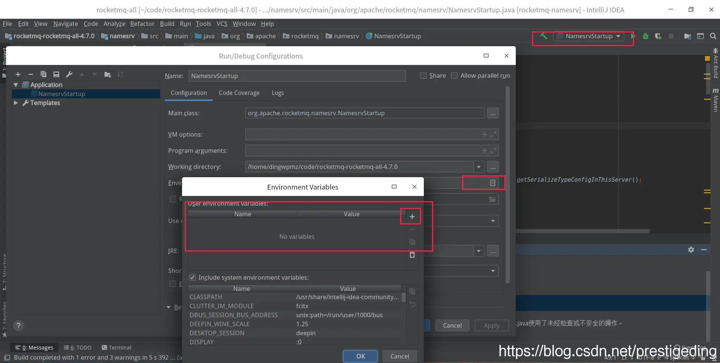The image size is (720, 363).
Task: Confirm Environment Variables with OK
Action: [x=360, y=356]
